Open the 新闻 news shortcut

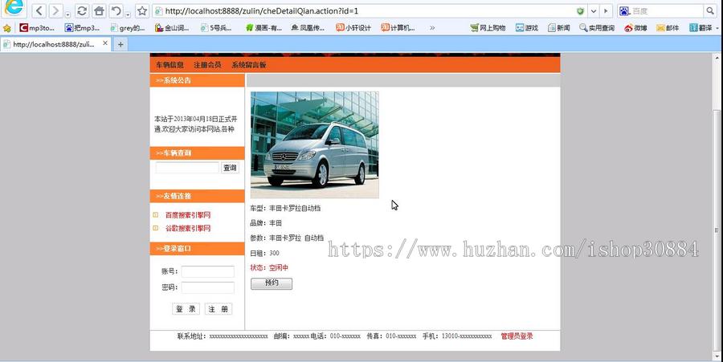click(x=558, y=28)
